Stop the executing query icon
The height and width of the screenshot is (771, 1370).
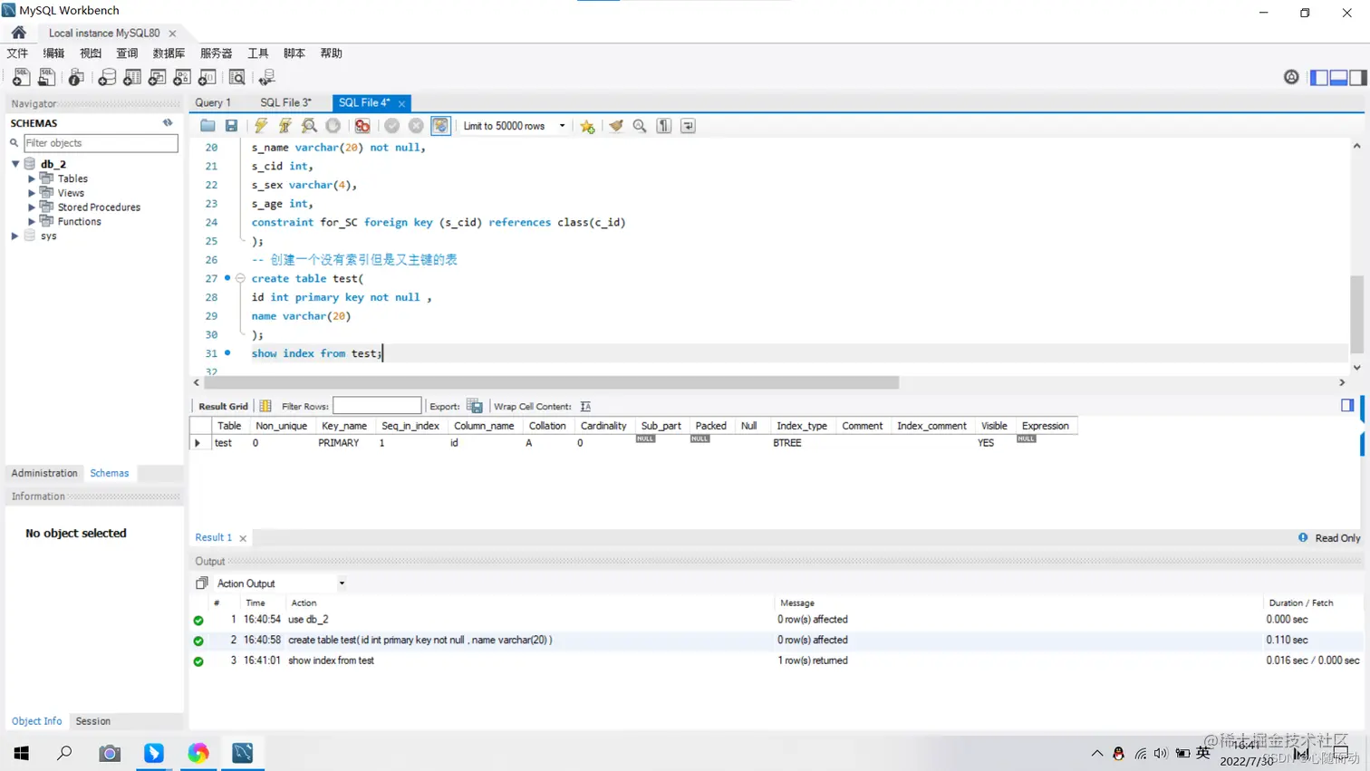pyautogui.click(x=333, y=126)
